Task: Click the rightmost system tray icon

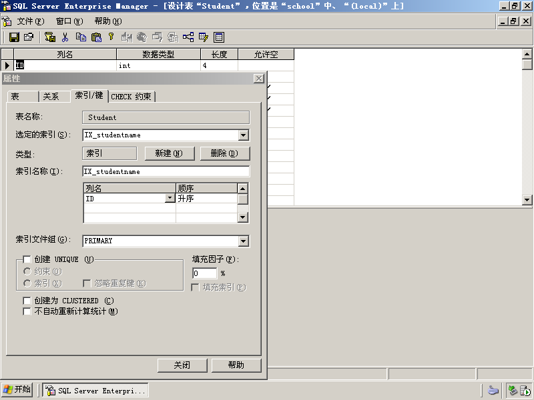Action: tap(525, 390)
